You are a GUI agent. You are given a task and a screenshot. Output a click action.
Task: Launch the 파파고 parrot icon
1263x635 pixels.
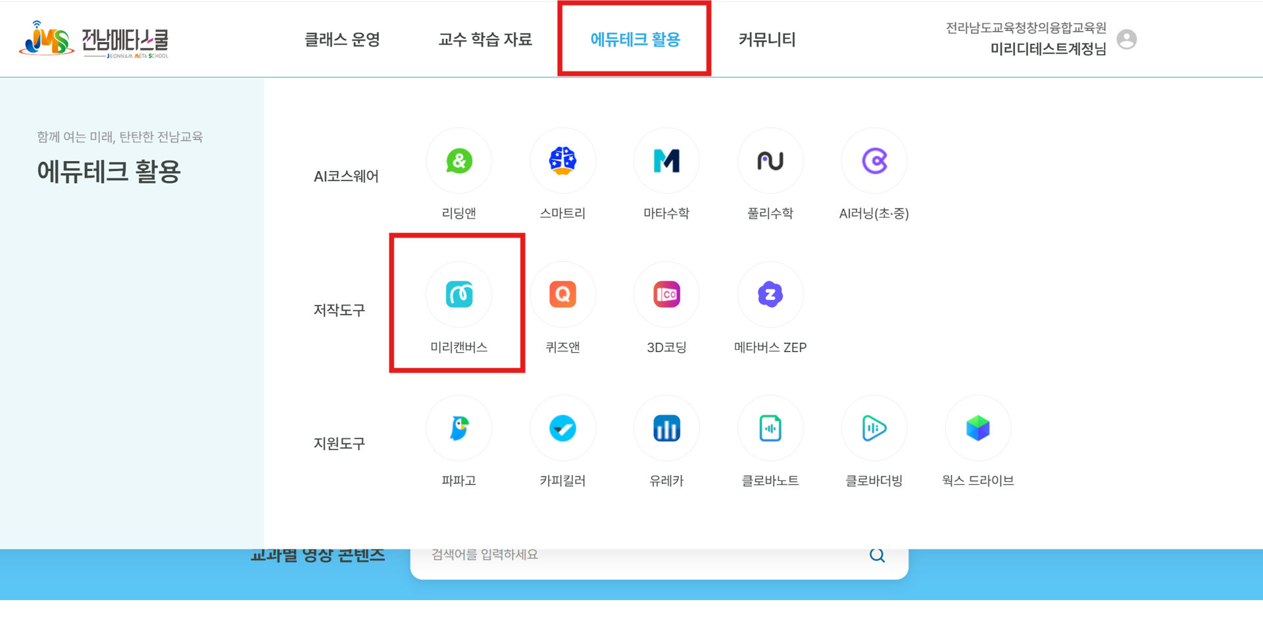click(x=458, y=428)
